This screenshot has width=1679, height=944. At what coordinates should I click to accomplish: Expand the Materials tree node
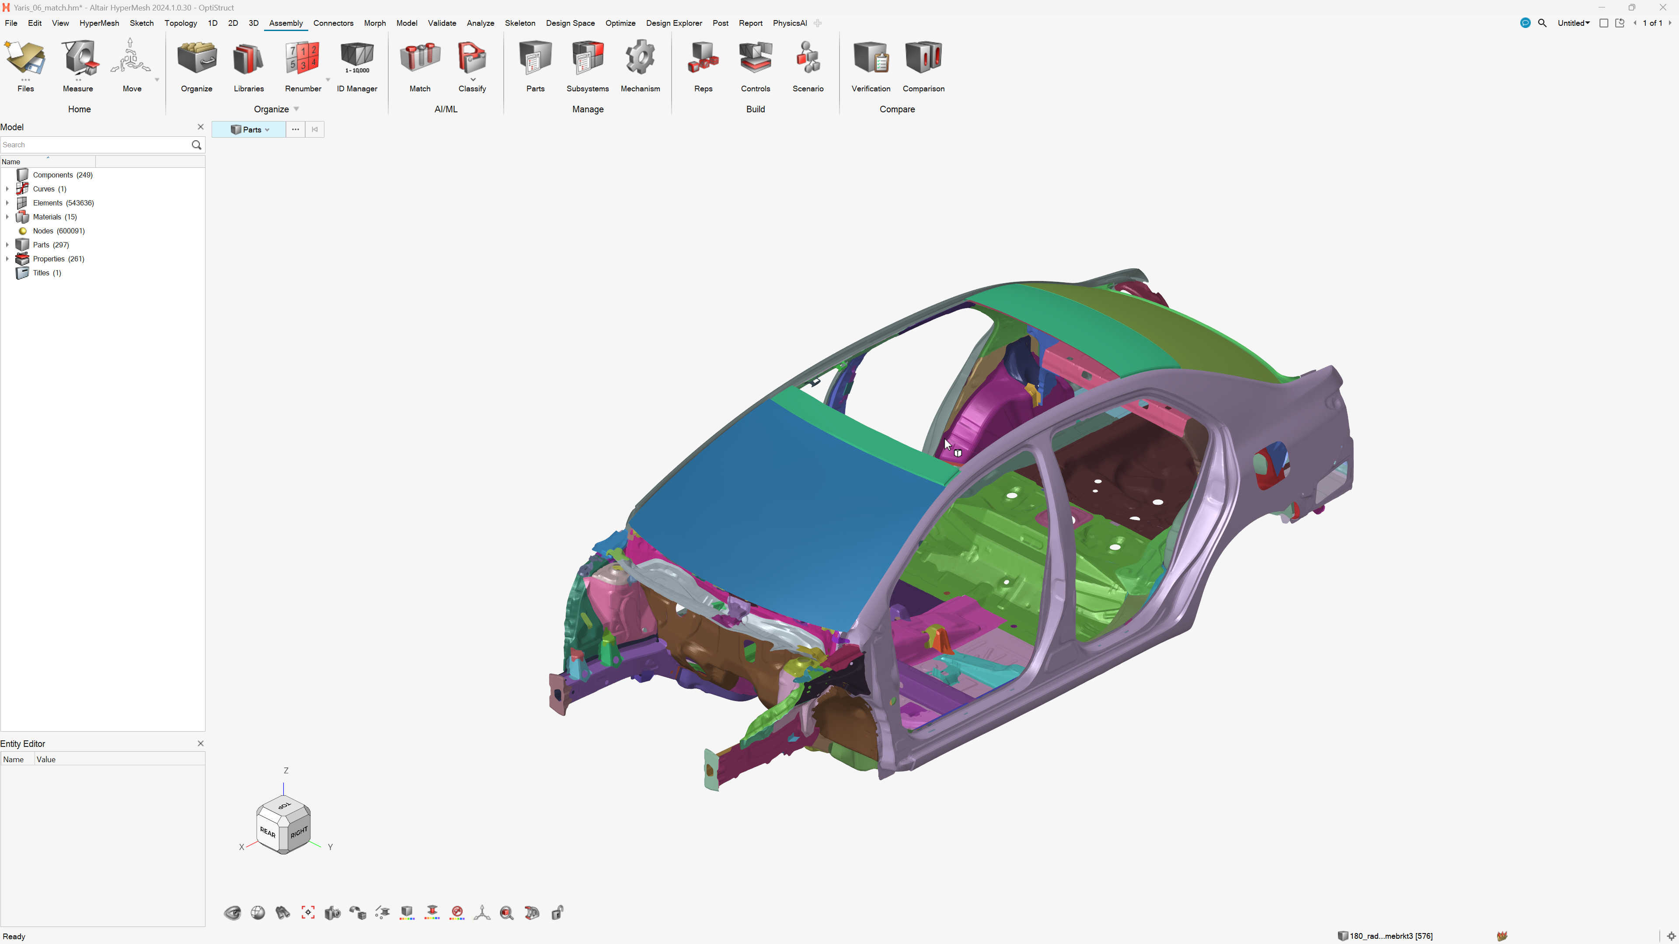[7, 217]
